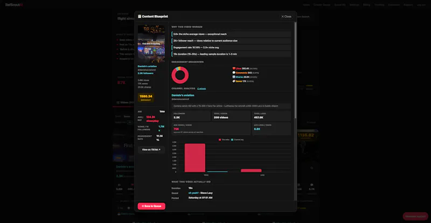Click the Likes 365.4K value
431x223 pixels.
(x=246, y=68)
